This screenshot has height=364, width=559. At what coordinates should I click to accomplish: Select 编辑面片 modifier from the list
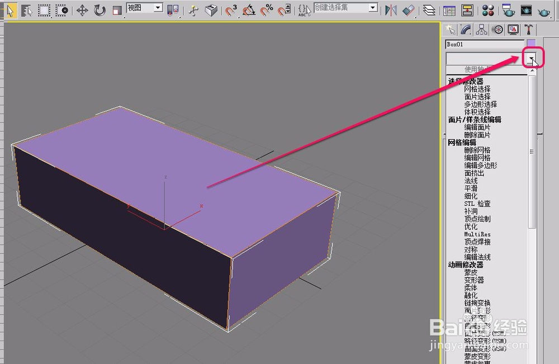coord(477,127)
